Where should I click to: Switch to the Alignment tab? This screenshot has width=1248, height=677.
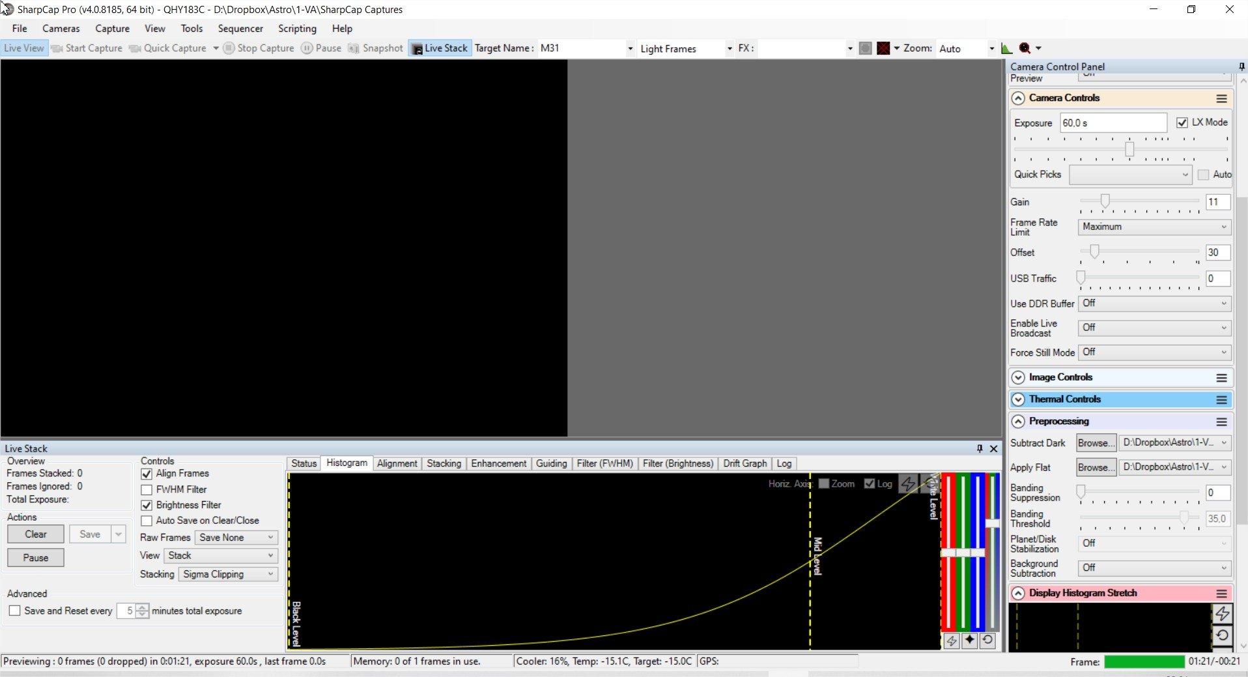397,463
